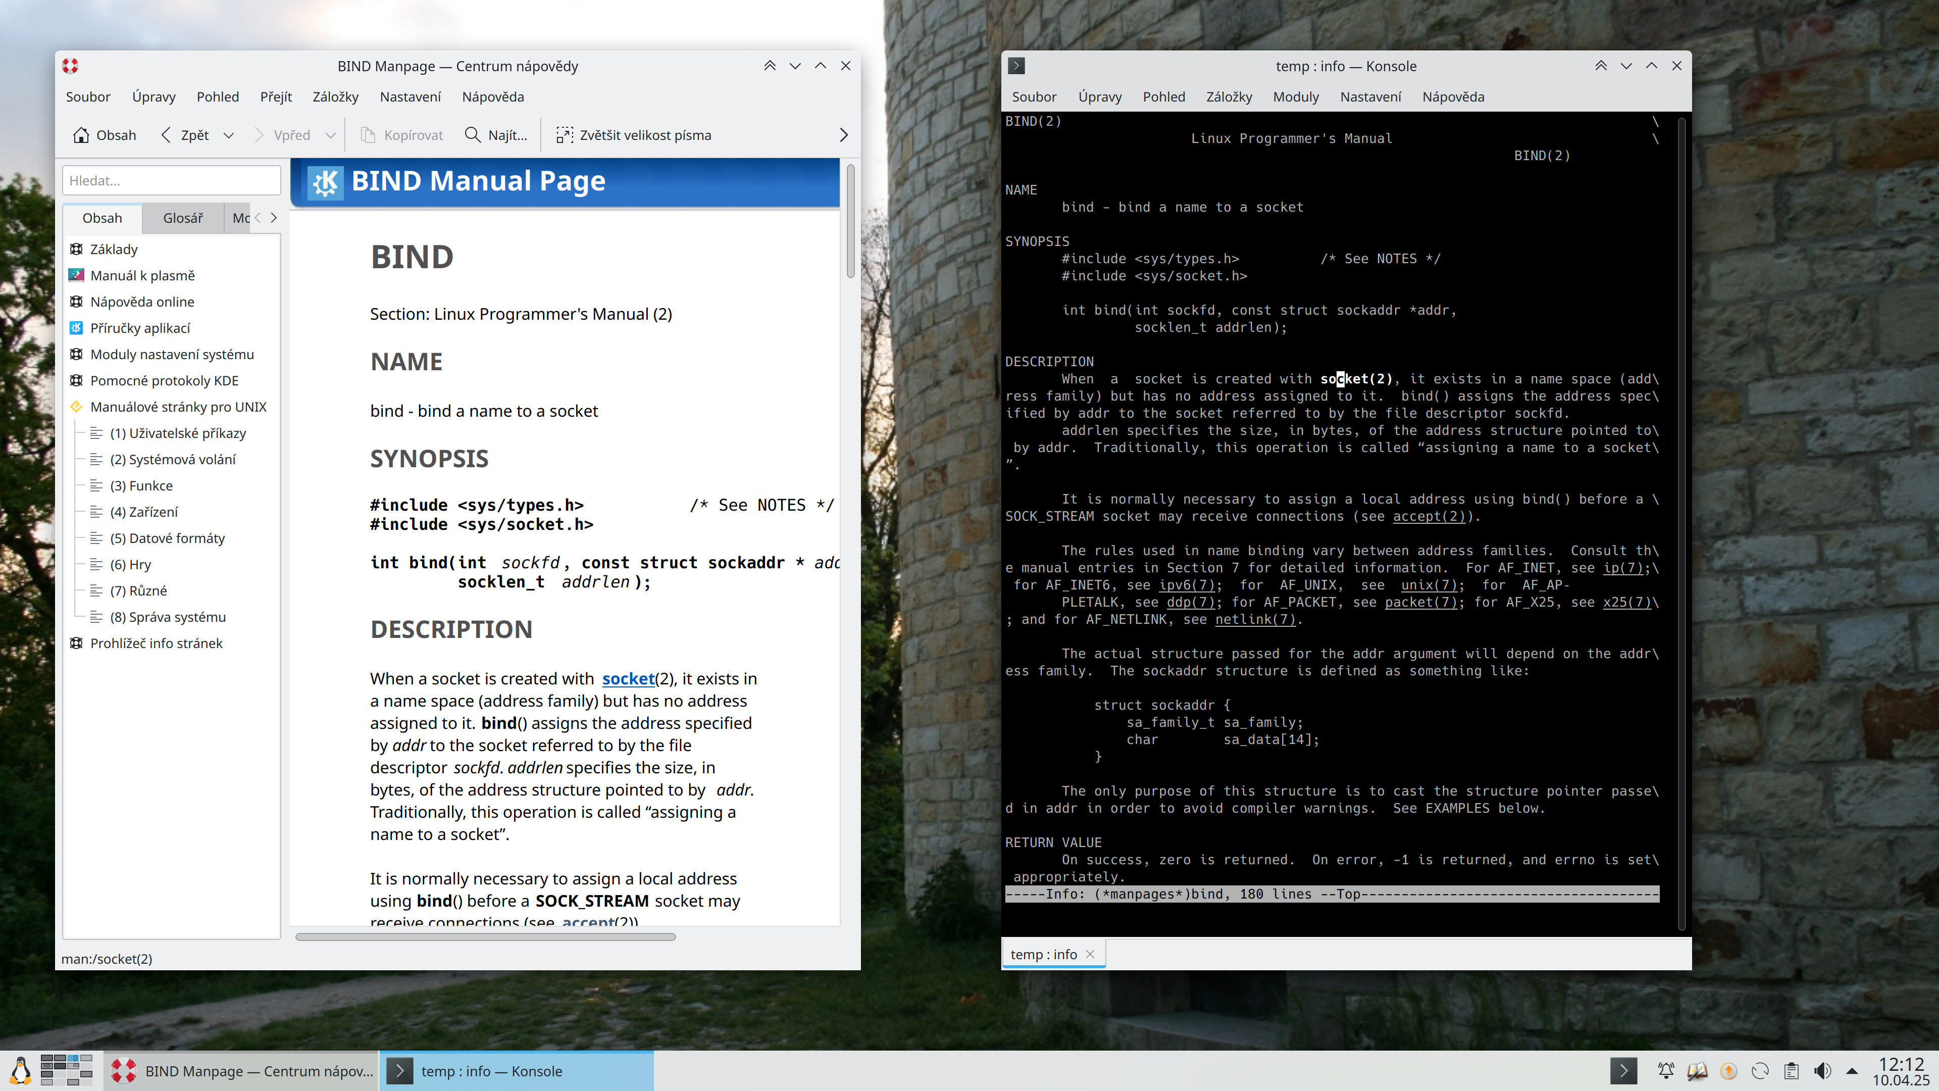Open Manuál k plasmě entry
The image size is (1939, 1091).
[x=142, y=276]
